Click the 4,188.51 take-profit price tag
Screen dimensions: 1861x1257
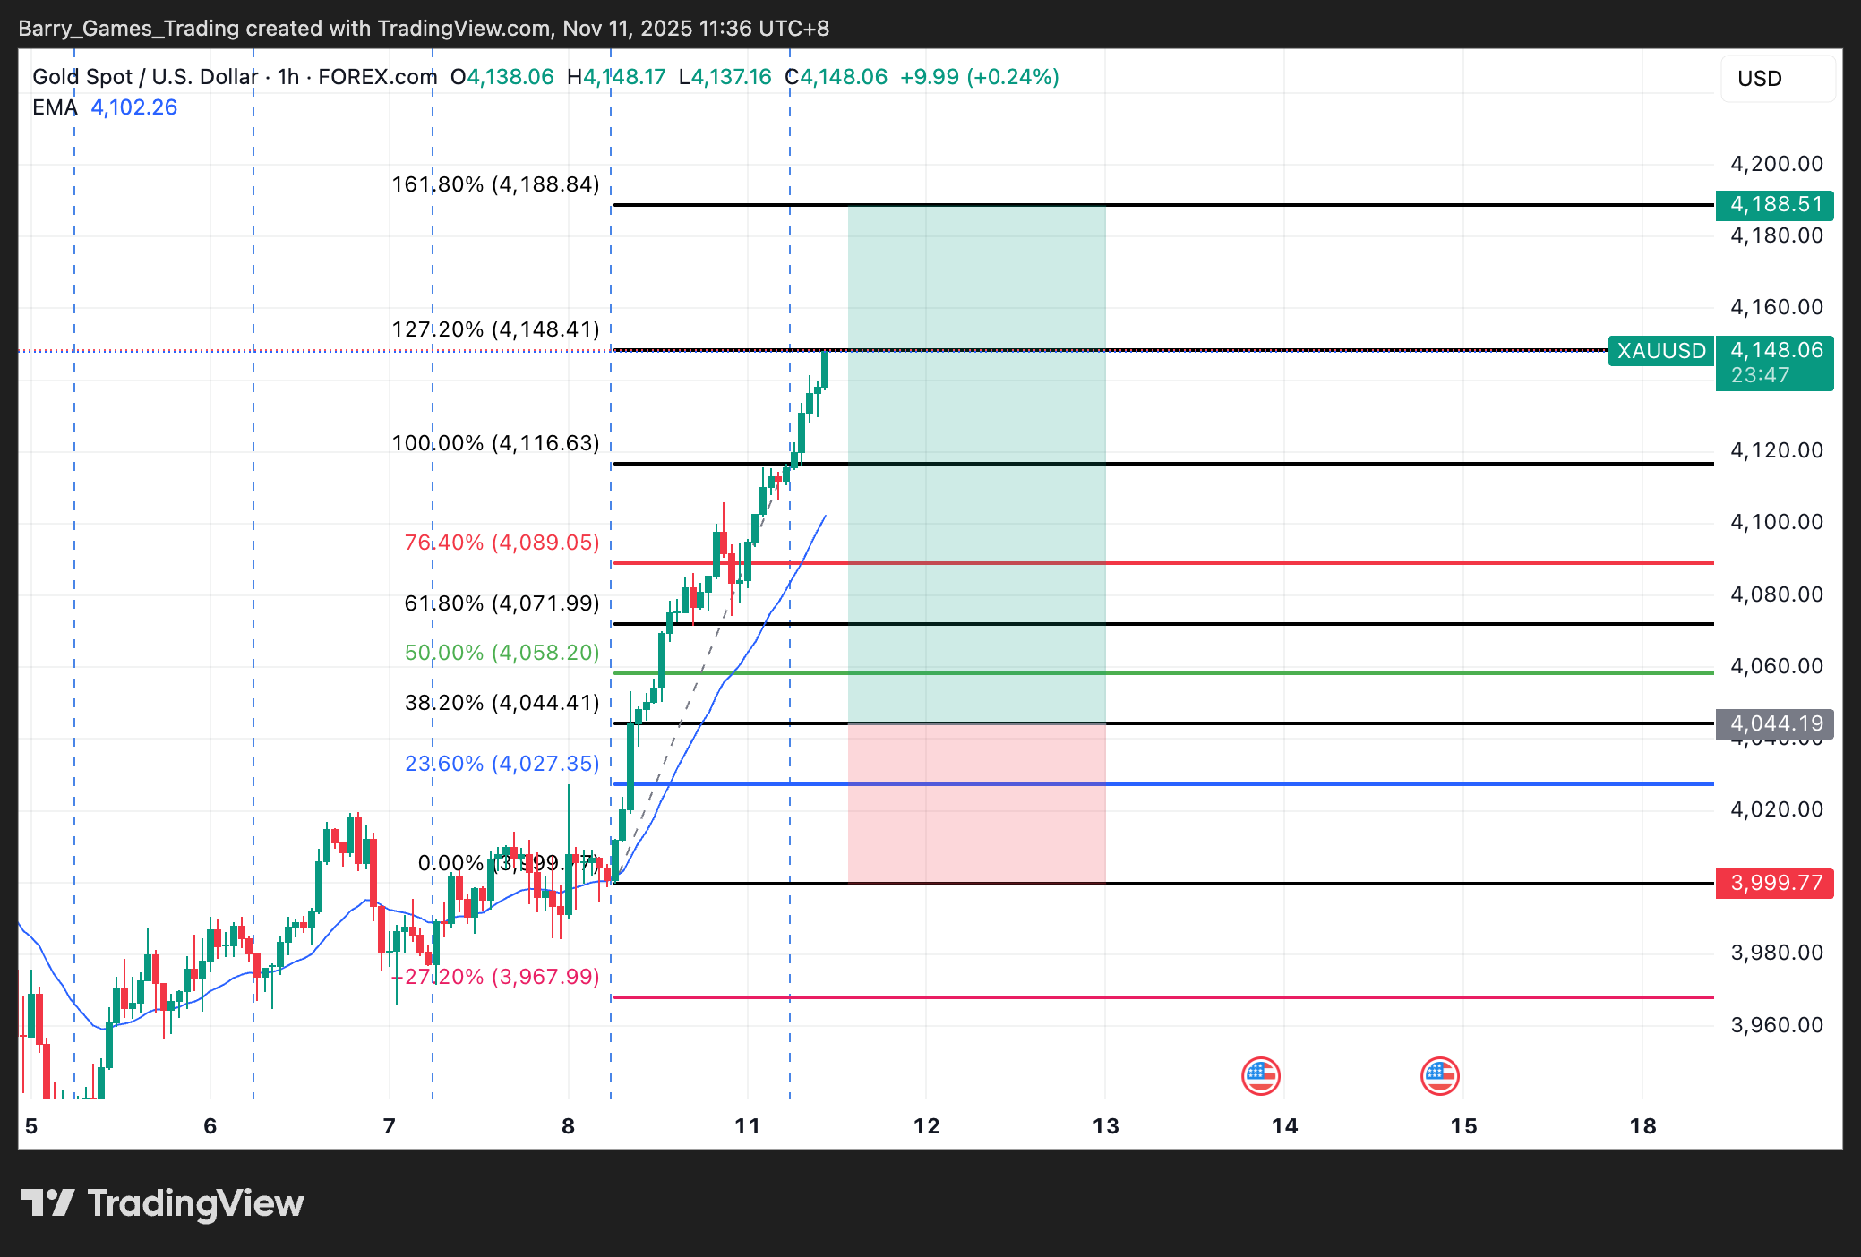click(x=1775, y=205)
